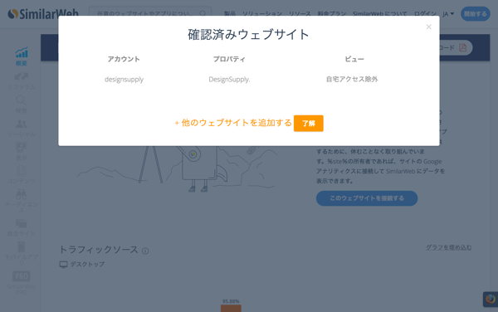The image size is (498, 312).
Task: Open the オーディエンス binoculars icon
Action: click(x=22, y=194)
